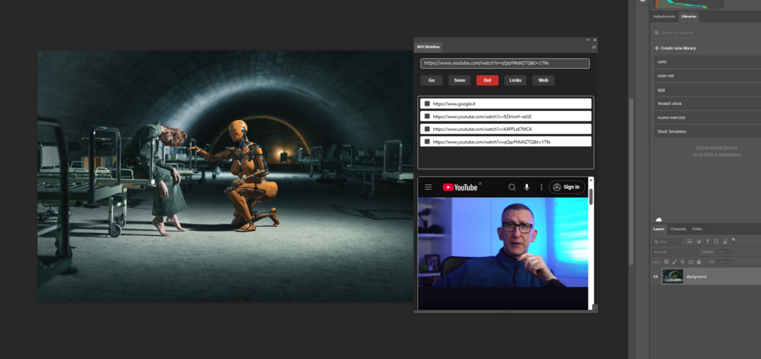Hide the Background layer with eye icon

[x=656, y=277]
